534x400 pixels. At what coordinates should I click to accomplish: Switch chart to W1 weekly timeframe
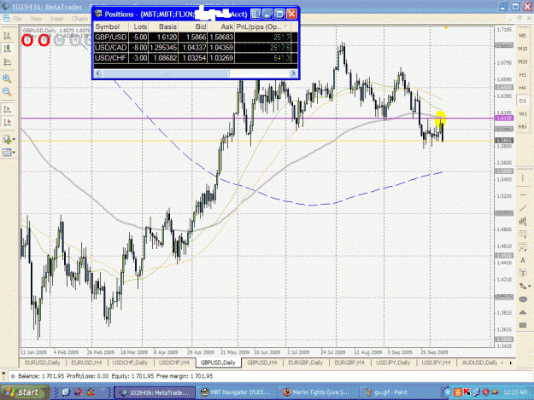point(522,113)
